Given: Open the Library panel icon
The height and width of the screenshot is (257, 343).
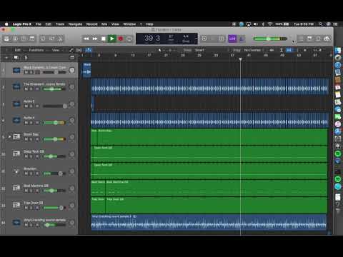Looking at the screenshot, I should tap(6, 39).
